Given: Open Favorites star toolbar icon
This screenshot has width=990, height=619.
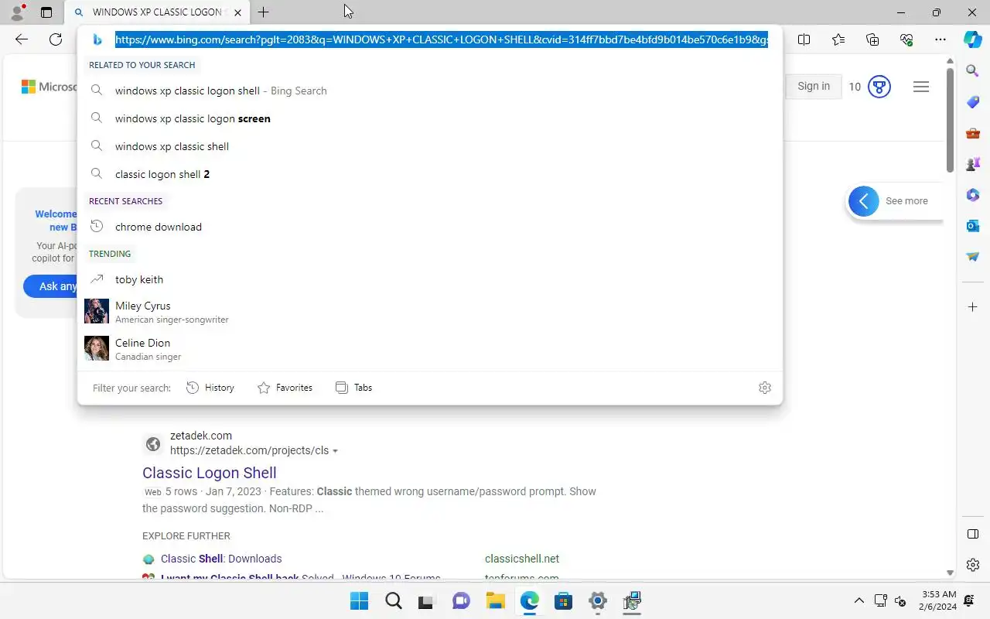Looking at the screenshot, I should tap(838, 39).
